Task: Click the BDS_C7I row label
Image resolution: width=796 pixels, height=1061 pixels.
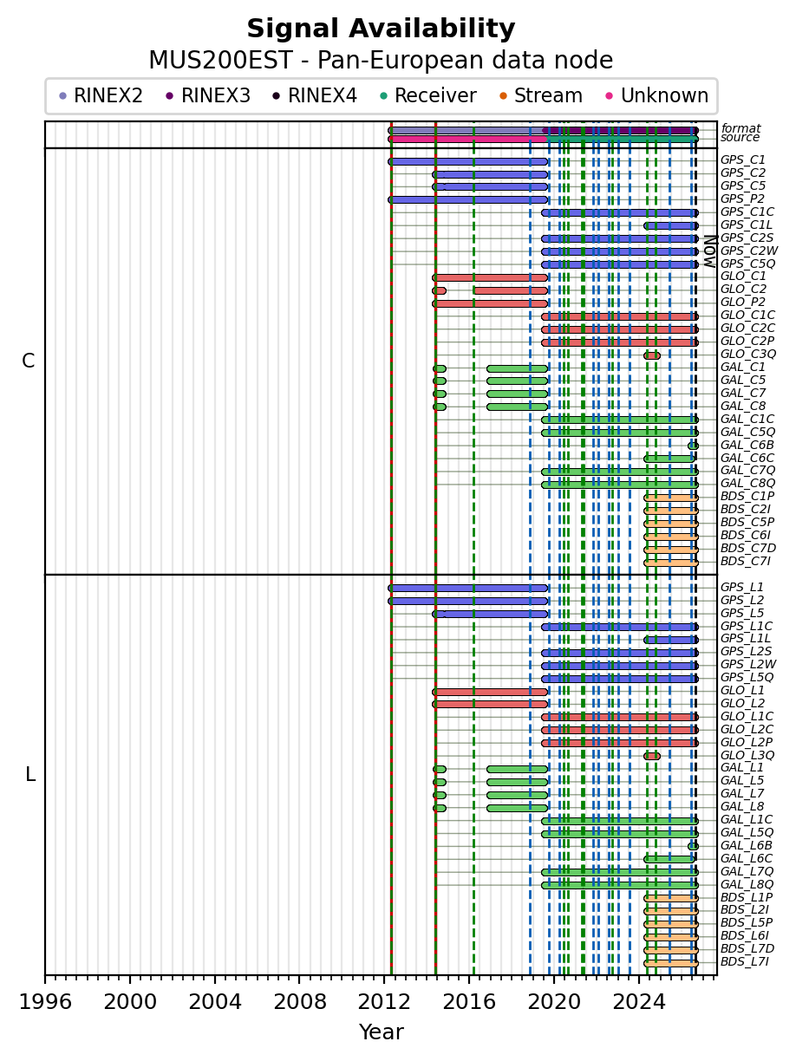Action: pos(746,562)
